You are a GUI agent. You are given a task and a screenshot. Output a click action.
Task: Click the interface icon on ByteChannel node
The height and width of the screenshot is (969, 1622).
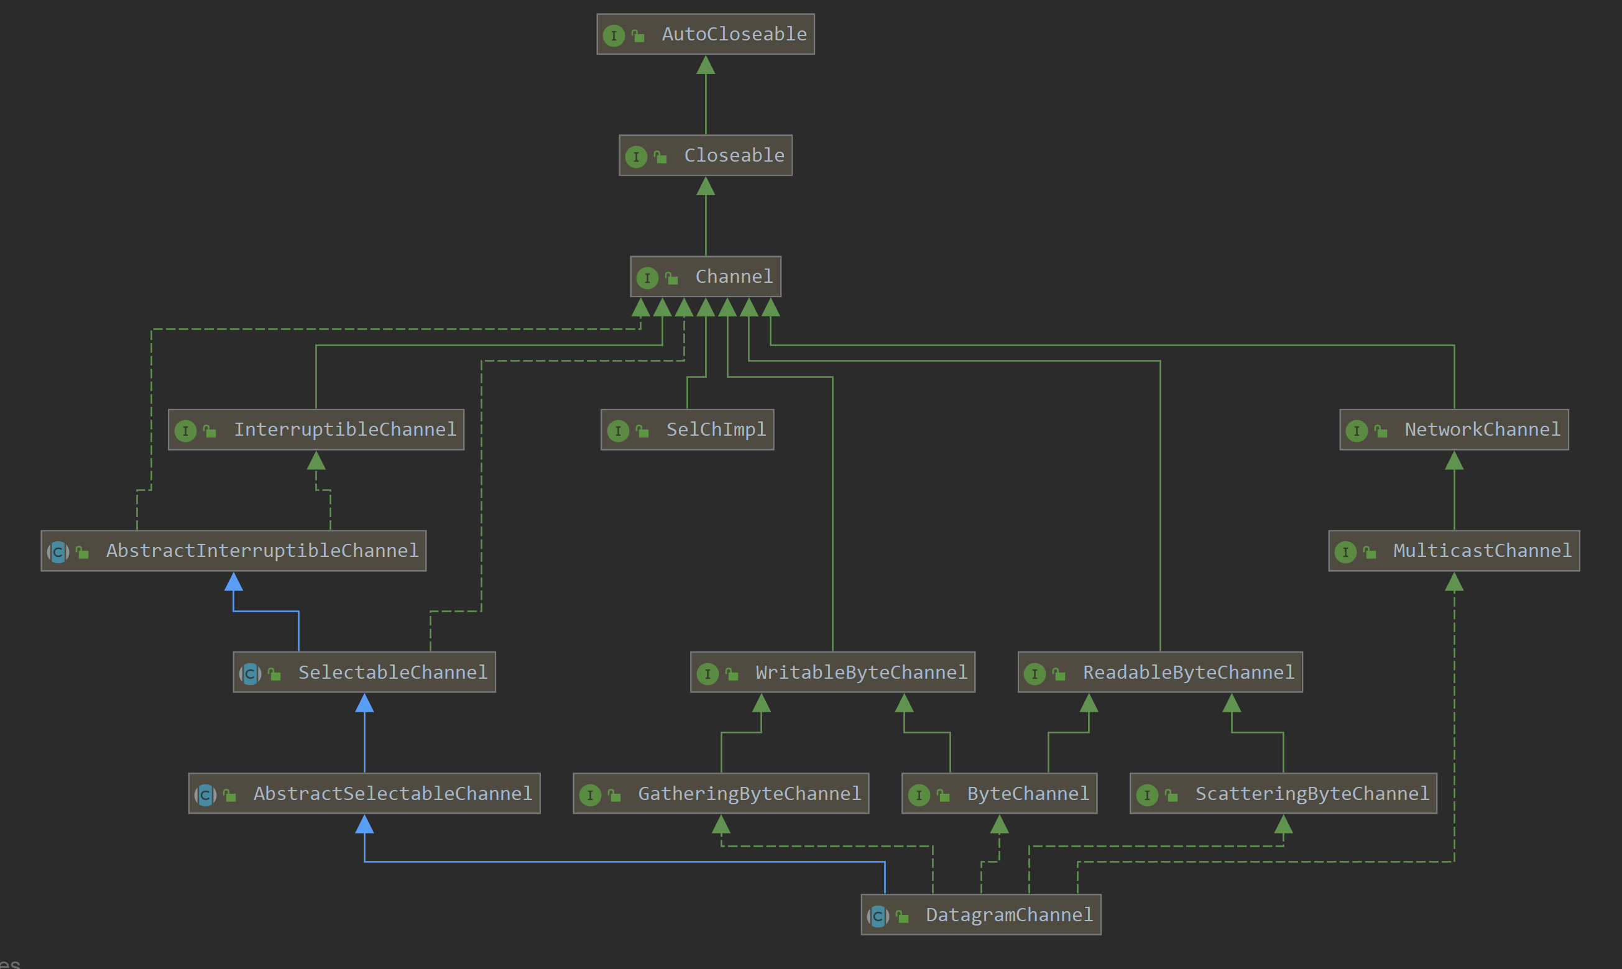pos(919,795)
